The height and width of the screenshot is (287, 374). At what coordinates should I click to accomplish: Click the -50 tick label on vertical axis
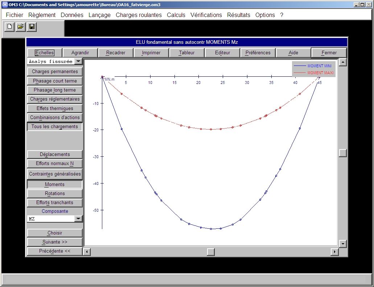(95, 210)
